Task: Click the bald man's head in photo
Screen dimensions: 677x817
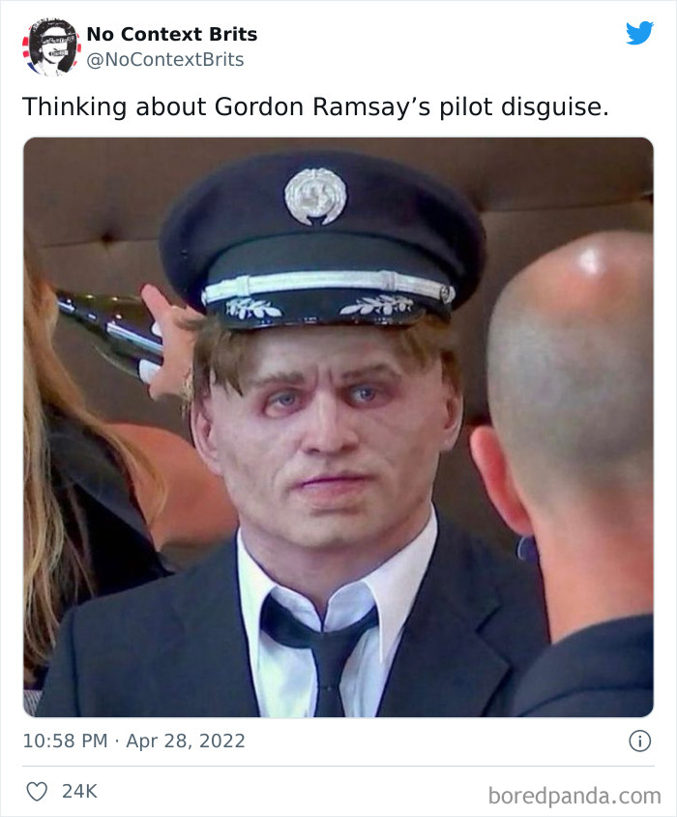Action: [573, 354]
